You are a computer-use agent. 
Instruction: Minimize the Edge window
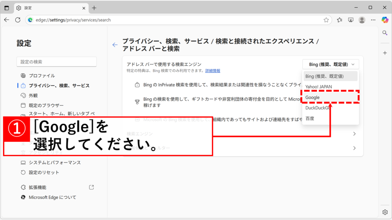[x=356, y=8]
